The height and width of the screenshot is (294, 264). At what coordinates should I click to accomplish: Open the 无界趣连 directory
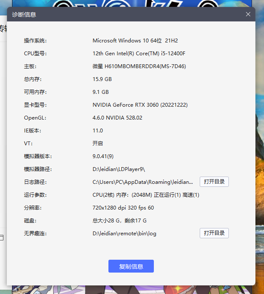point(214,233)
